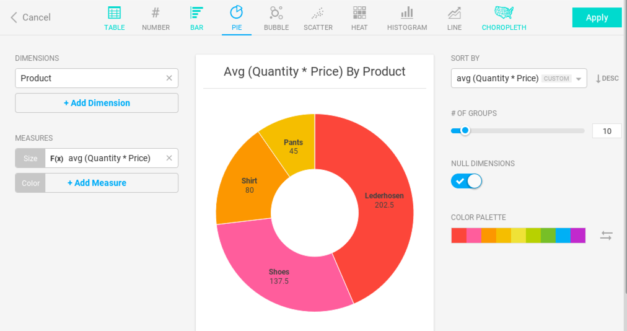
Task: Cancel and go back
Action: [x=30, y=17]
